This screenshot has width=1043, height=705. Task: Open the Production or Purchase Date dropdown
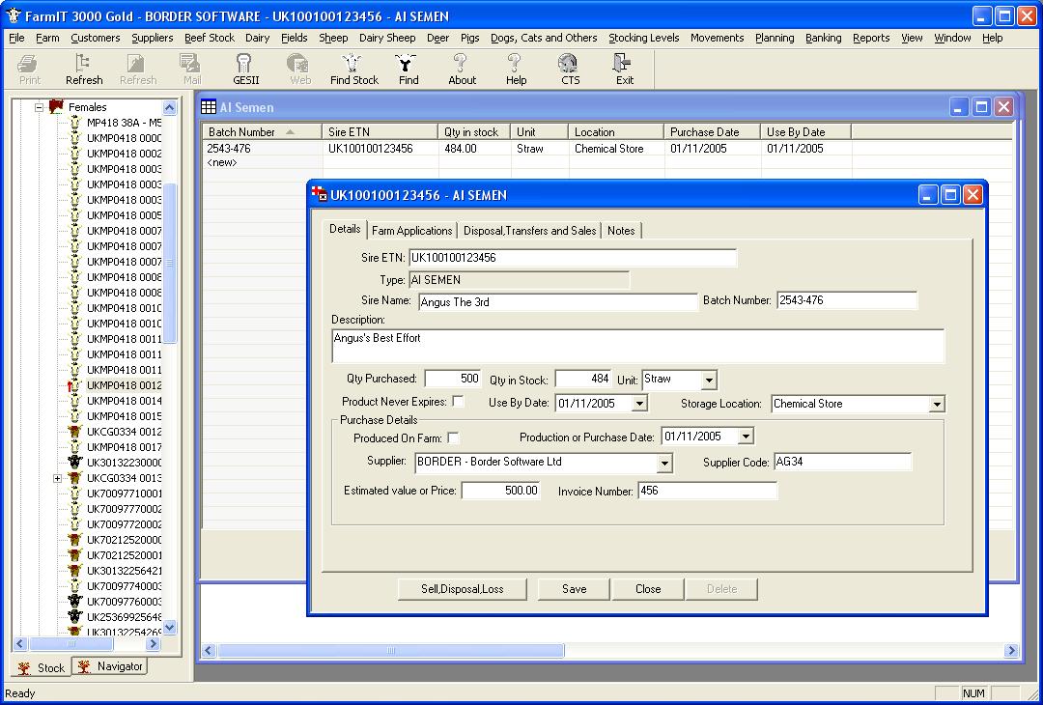[x=746, y=437]
